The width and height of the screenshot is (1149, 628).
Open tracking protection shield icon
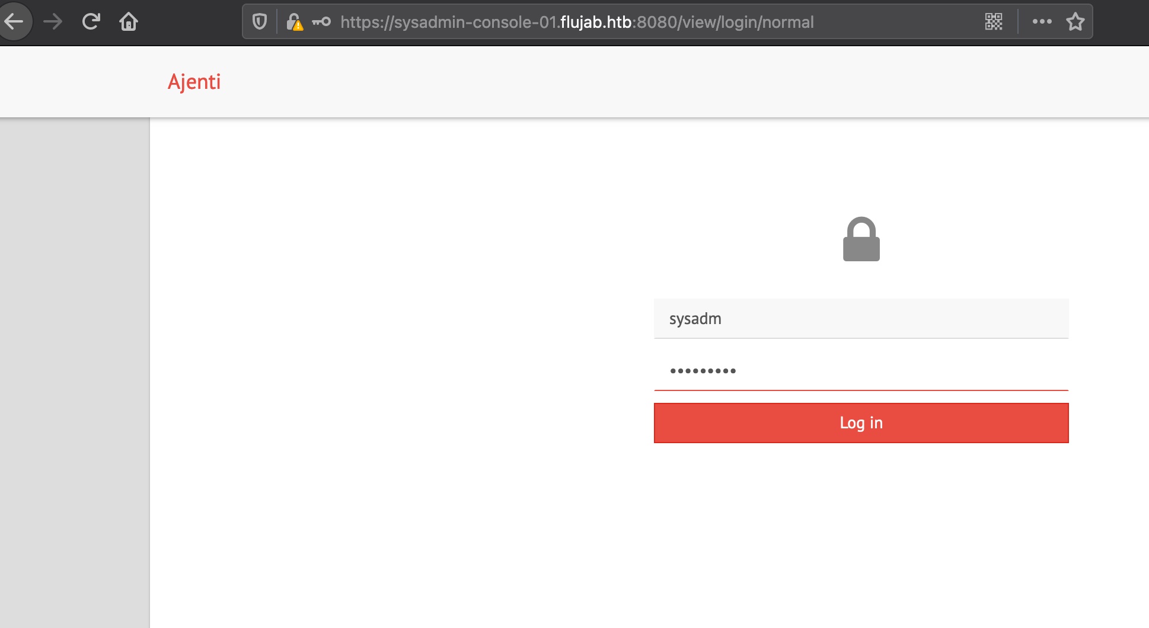tap(259, 22)
